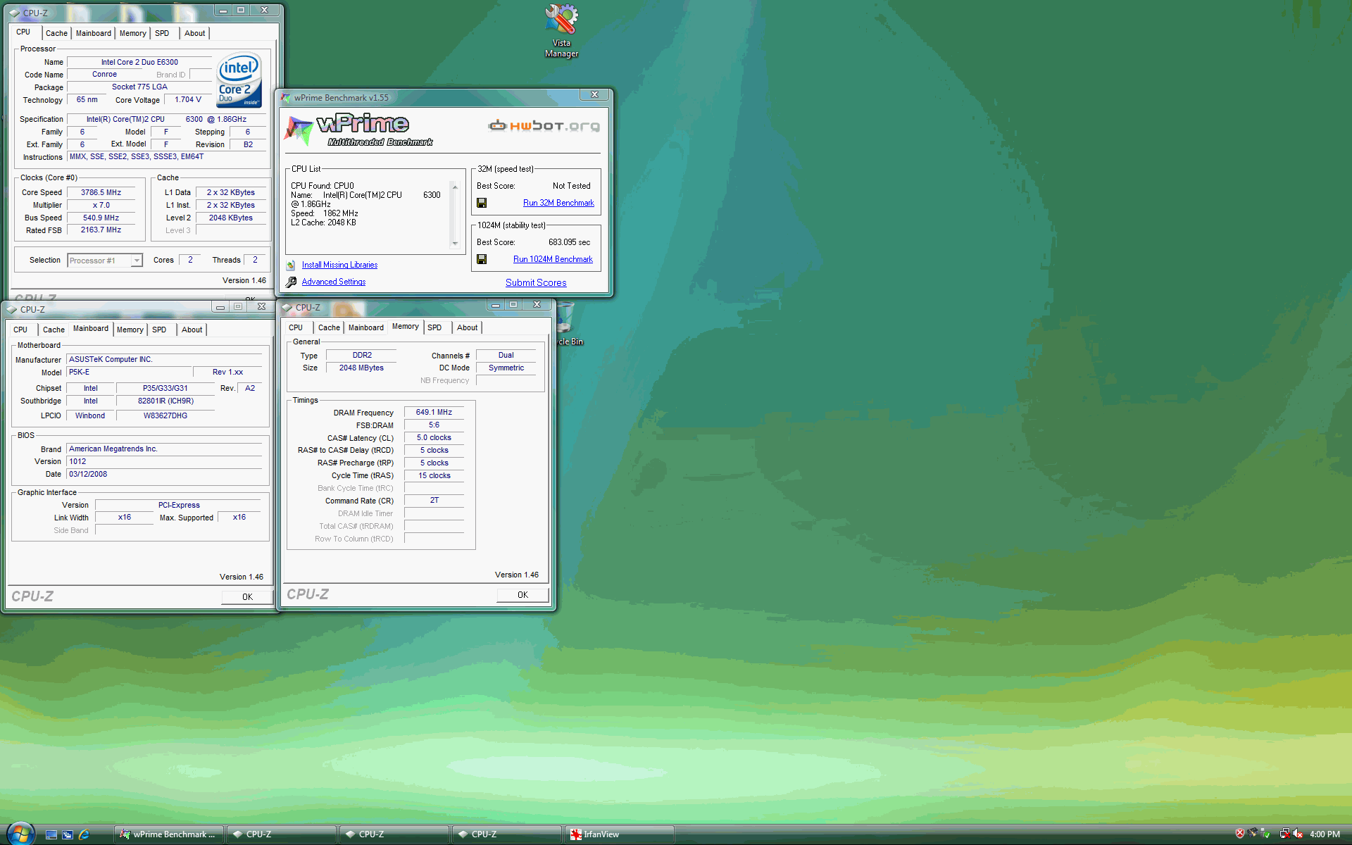Viewport: 1352px width, 845px height.
Task: Open Cache tab in top CPU-Z window
Action: 56,33
